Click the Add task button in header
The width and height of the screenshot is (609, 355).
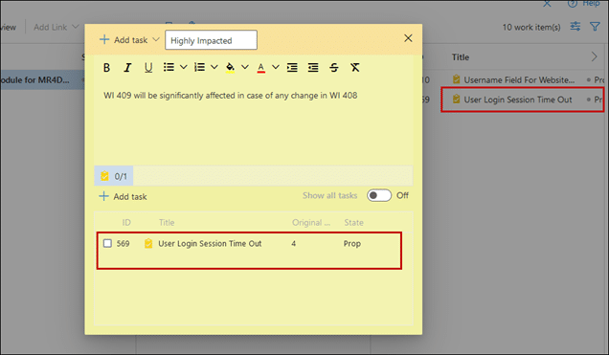(124, 39)
